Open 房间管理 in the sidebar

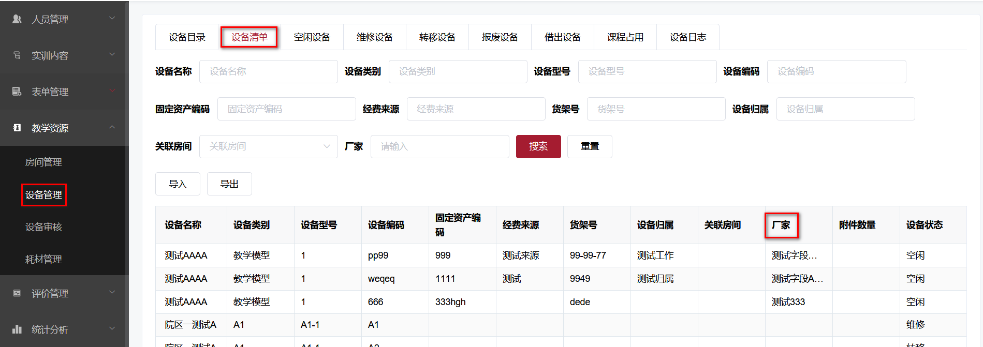(x=43, y=162)
